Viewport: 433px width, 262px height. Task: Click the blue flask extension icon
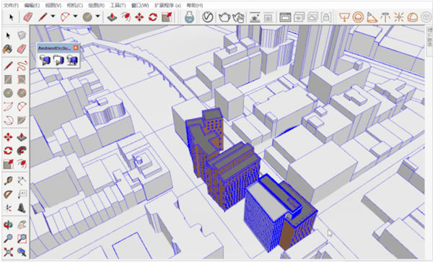click(189, 17)
